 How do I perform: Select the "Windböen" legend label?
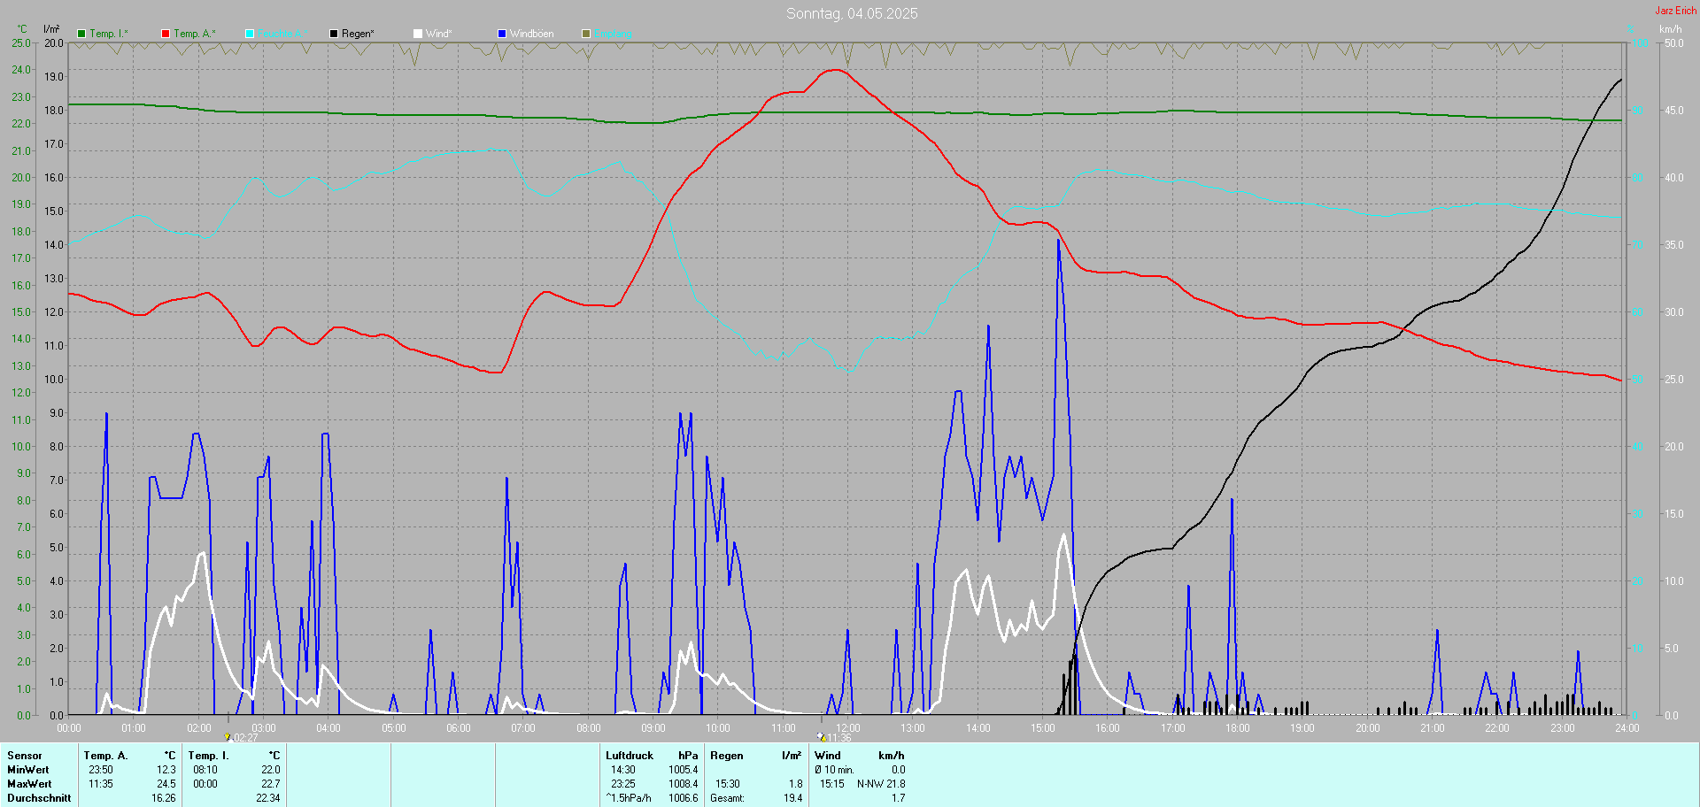click(x=532, y=34)
